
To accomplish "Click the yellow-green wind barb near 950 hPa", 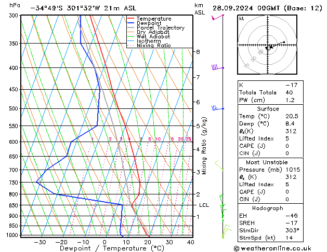I will (x=227, y=231).
